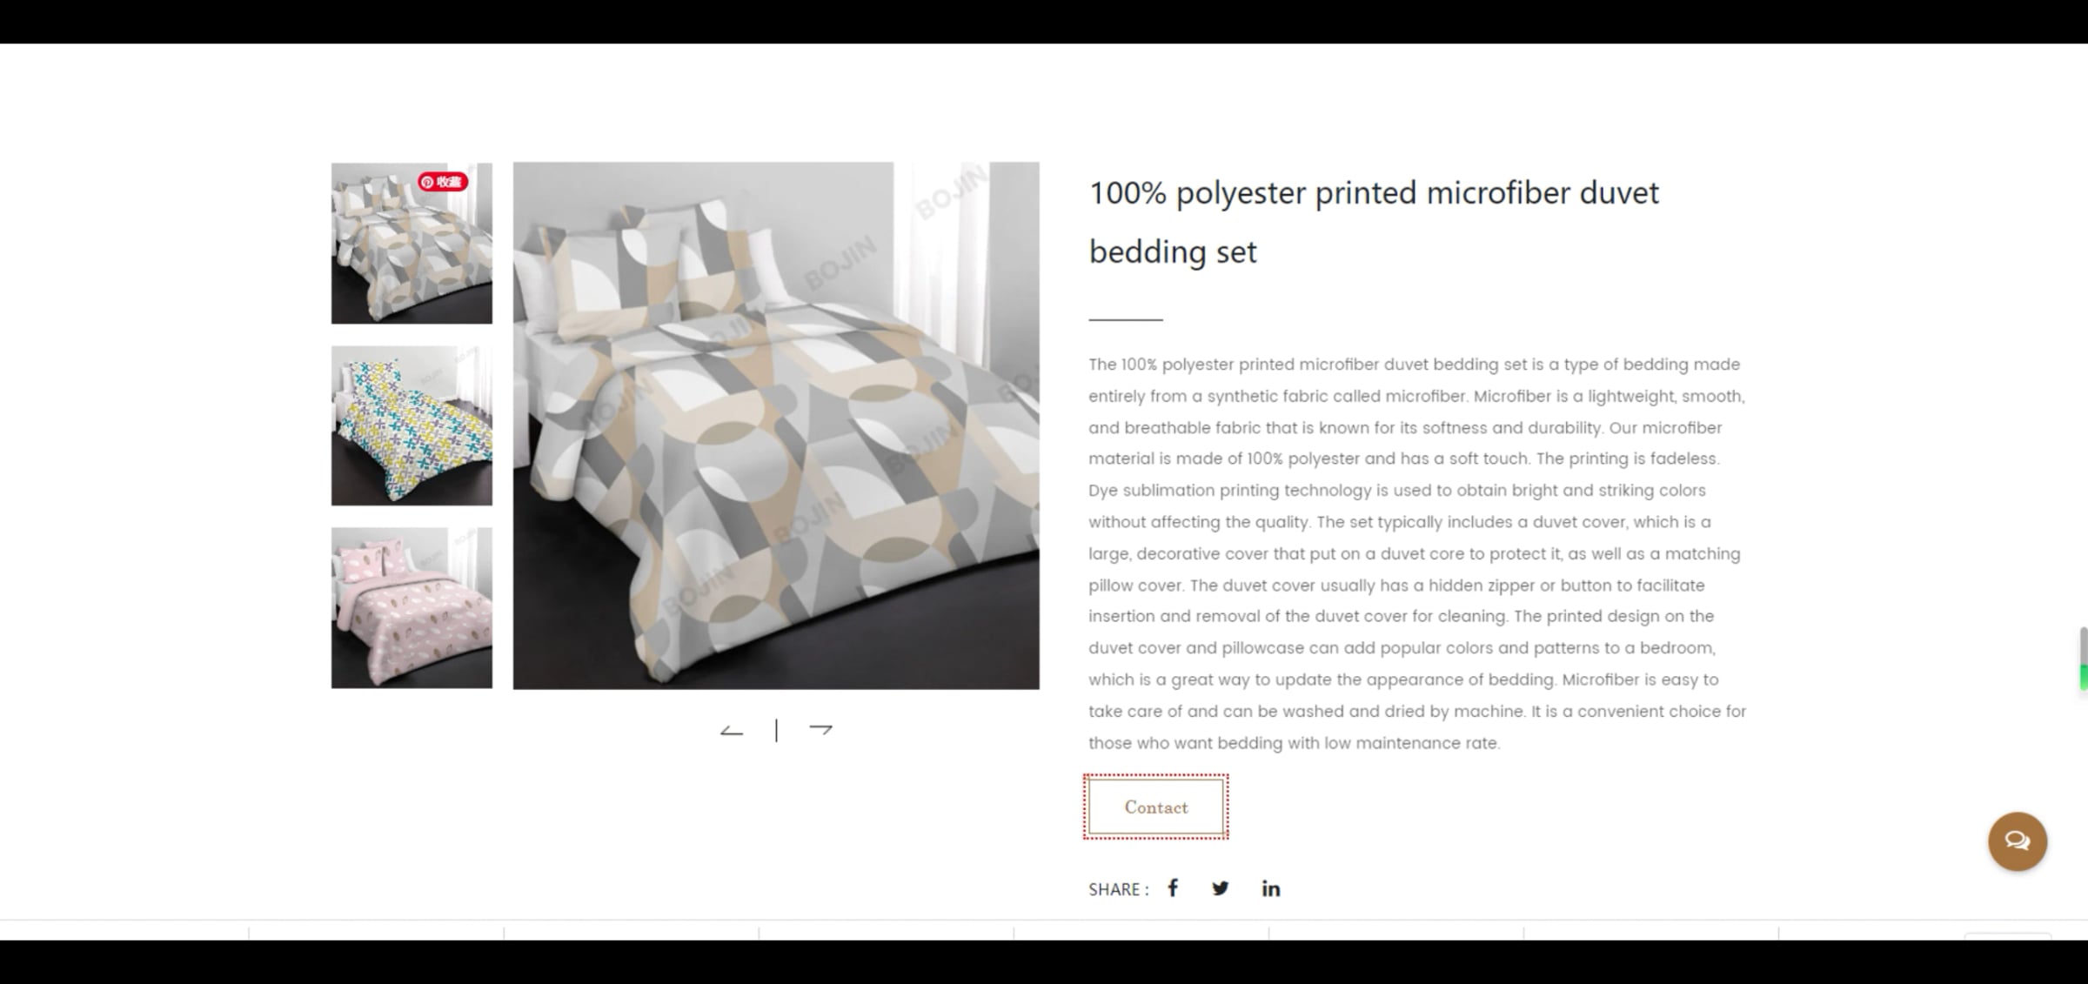Screen dimensions: 2088x984
Task: Click the green segment of the scrollbar
Action: pyautogui.click(x=2084, y=678)
